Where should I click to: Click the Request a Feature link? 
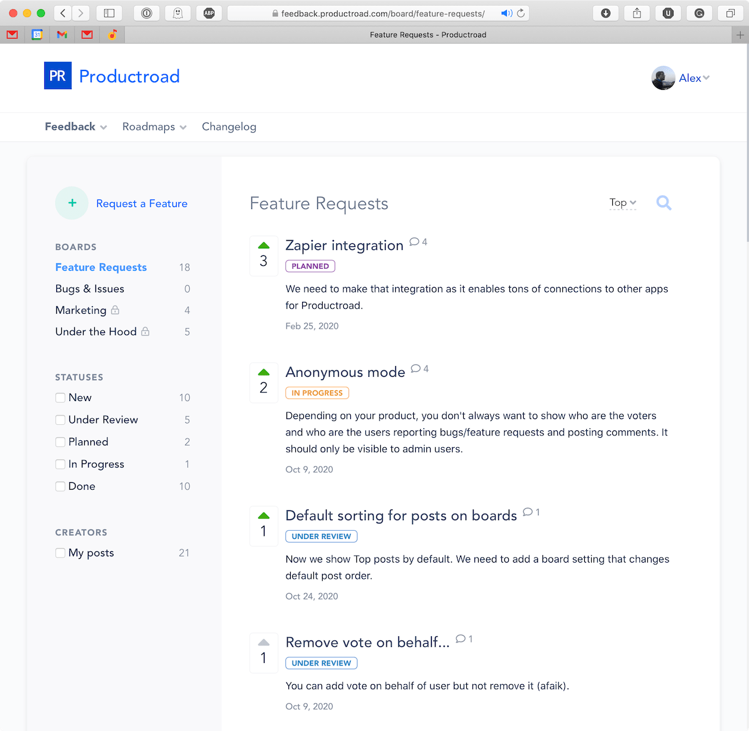point(142,203)
